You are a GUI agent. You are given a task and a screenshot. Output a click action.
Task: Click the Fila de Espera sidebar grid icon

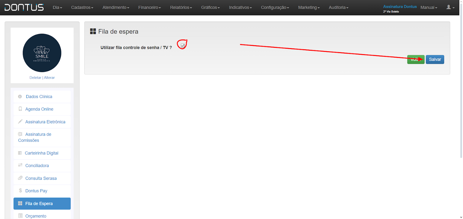(20, 203)
